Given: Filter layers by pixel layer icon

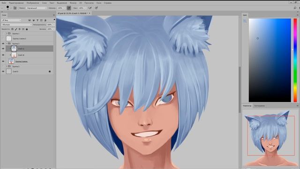Looking at the screenshot, I should (x=30, y=20).
